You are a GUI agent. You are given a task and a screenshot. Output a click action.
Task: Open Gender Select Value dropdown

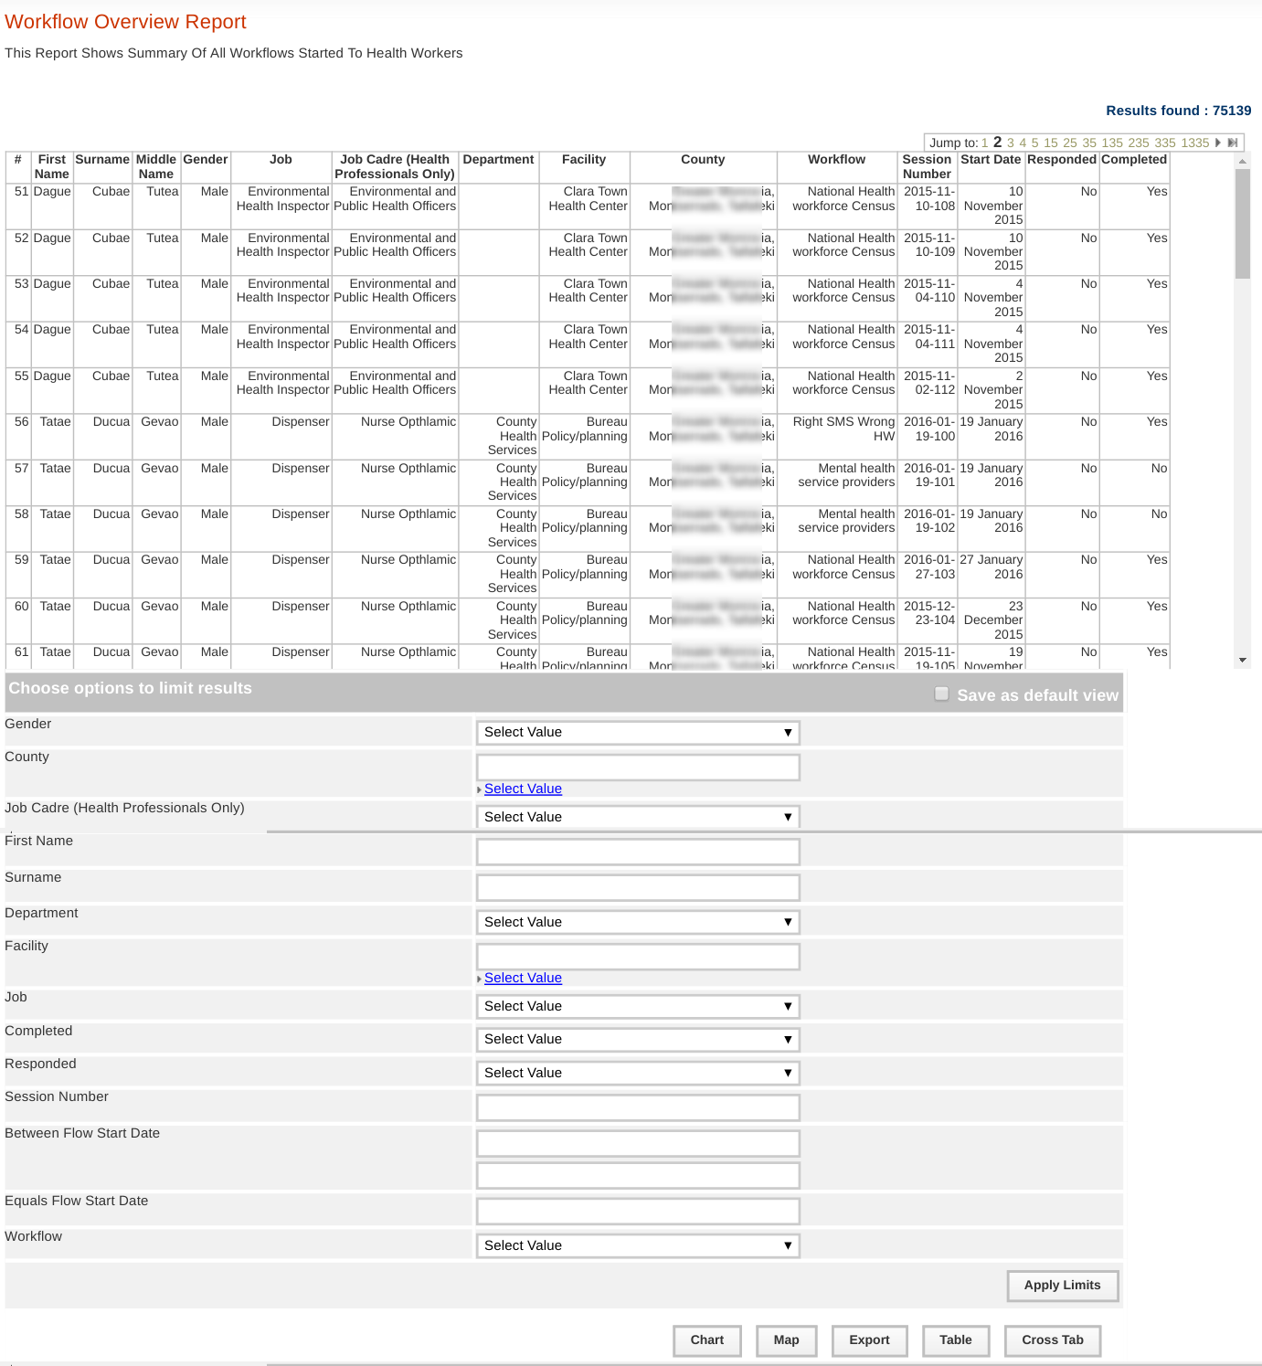pos(638,733)
